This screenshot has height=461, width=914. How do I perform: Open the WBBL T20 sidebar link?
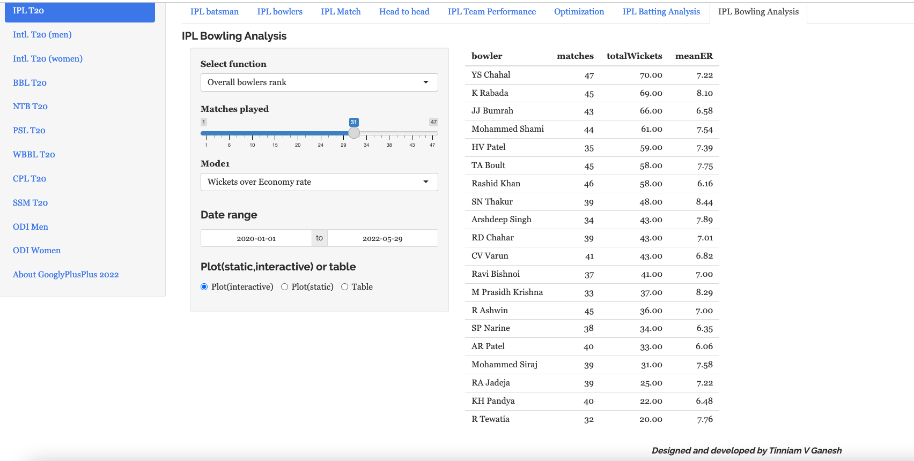34,155
